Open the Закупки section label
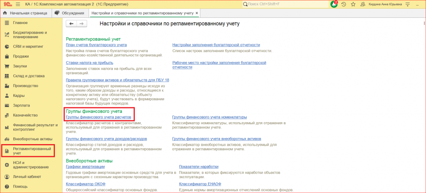This screenshot has height=193, width=426. [20, 66]
